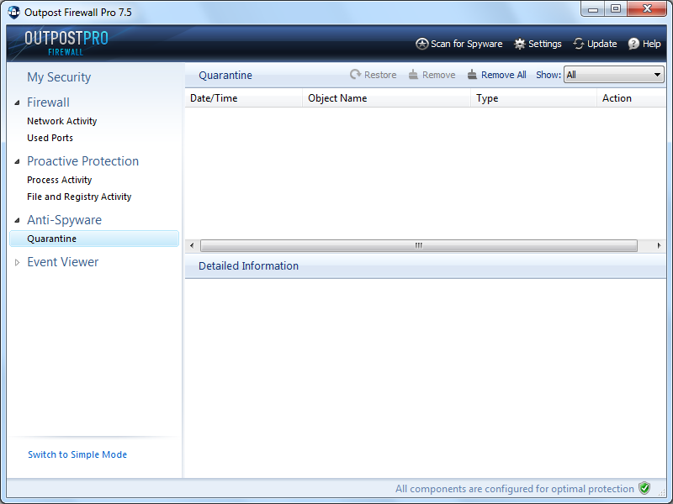Viewport: 673px width, 504px height.
Task: Click the horizontal scrollbar thumb
Action: (x=417, y=245)
